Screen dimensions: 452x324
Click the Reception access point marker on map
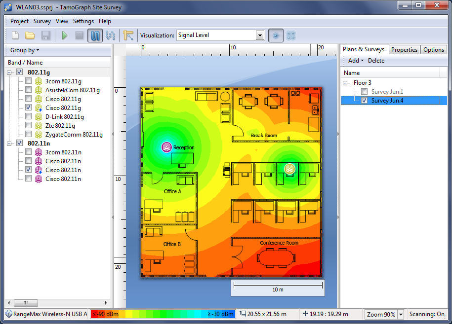pos(166,147)
